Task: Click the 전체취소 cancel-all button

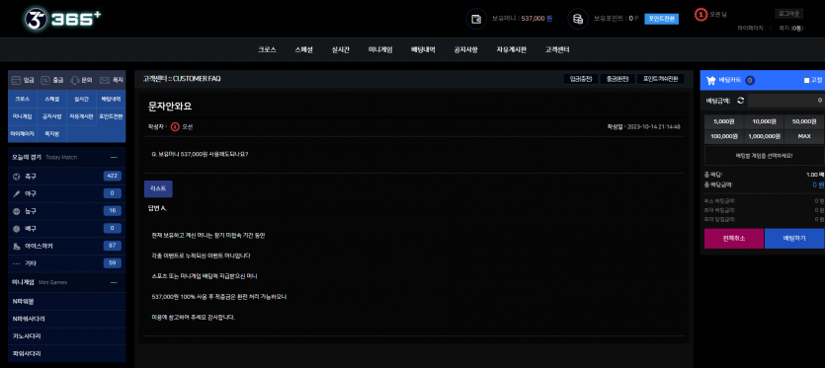Action: point(734,238)
